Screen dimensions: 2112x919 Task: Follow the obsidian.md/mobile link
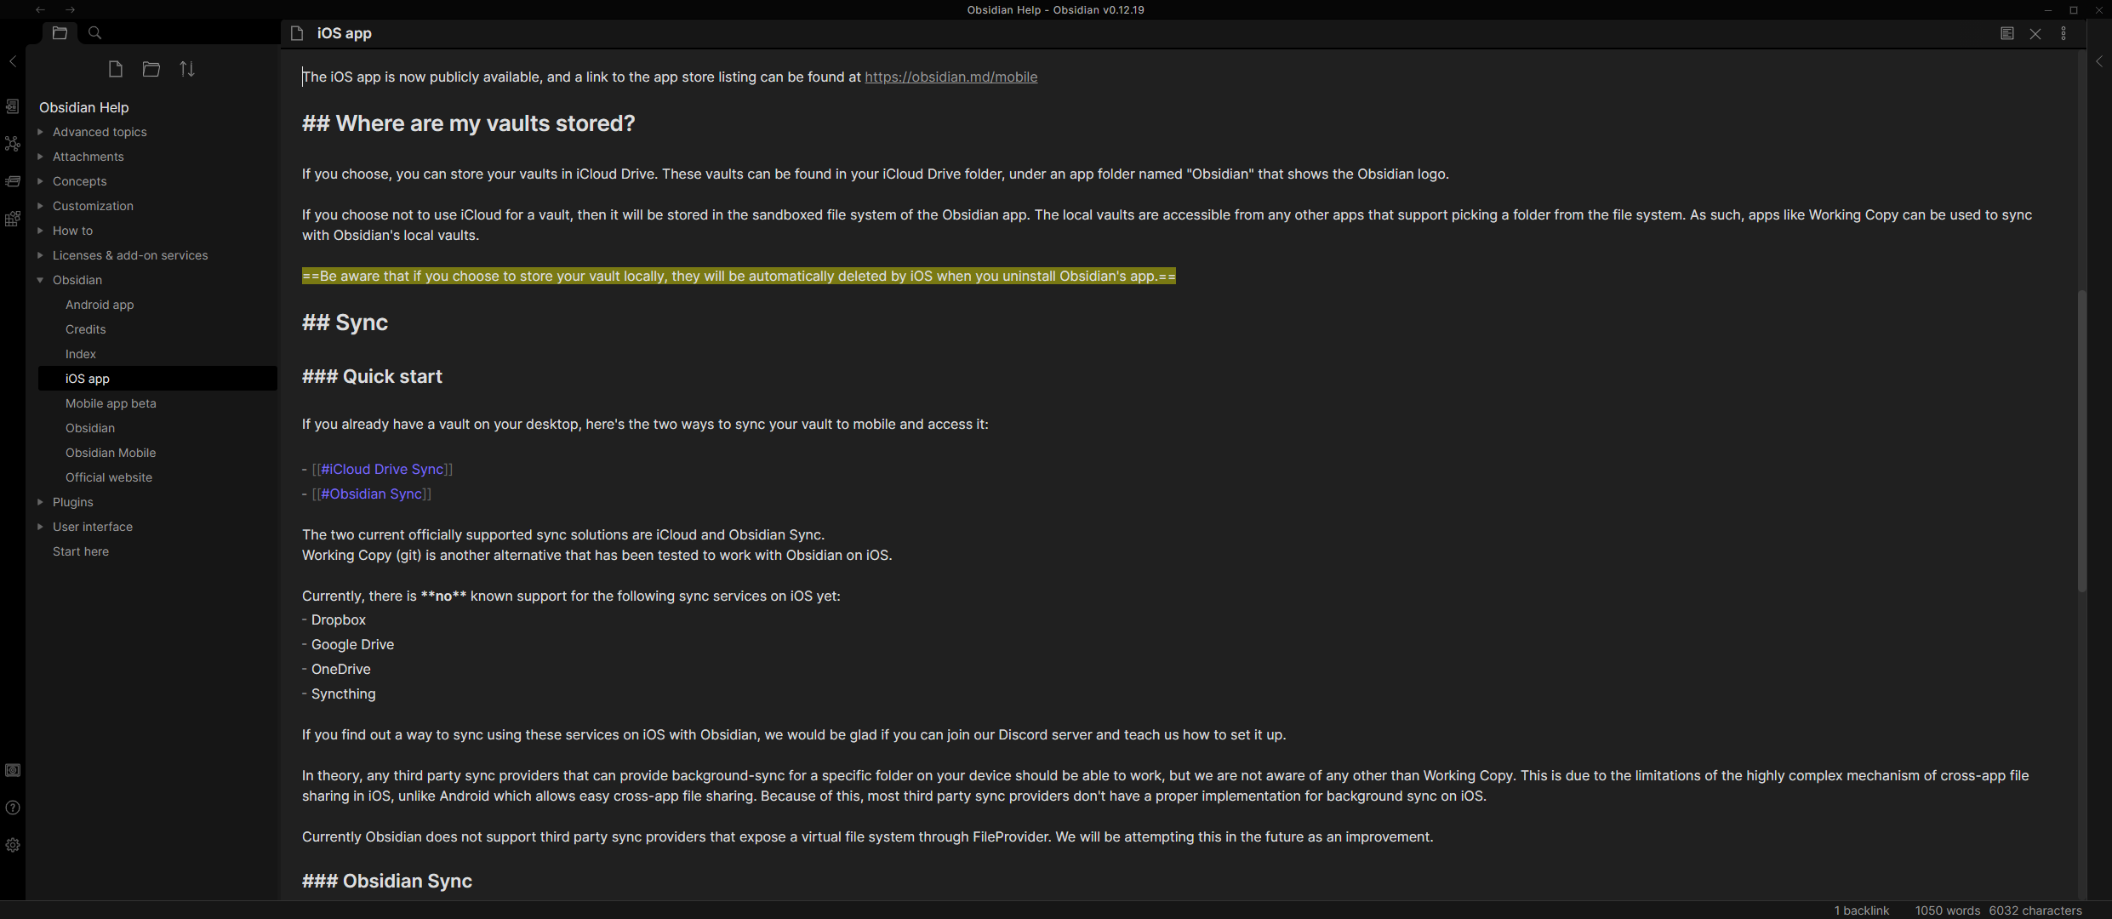(951, 77)
